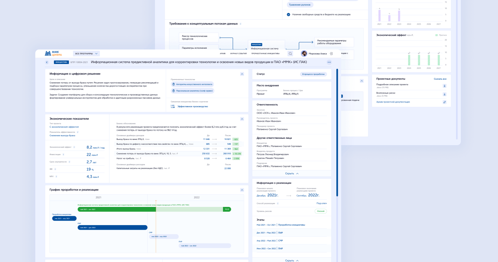Click Дек 2021 – Мар 2022 ПИР stage row
This screenshot has height=262, width=498.
(x=292, y=233)
